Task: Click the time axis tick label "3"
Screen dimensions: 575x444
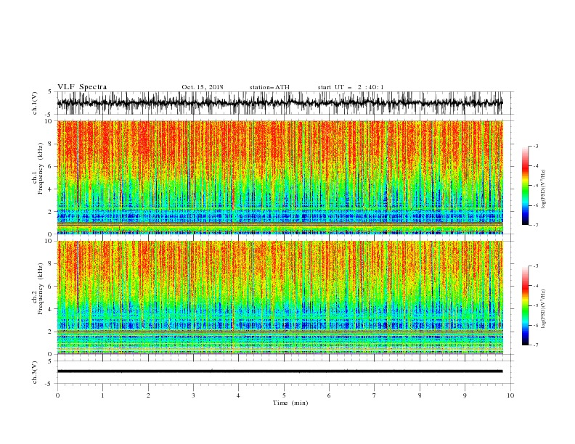Action: [x=193, y=395]
